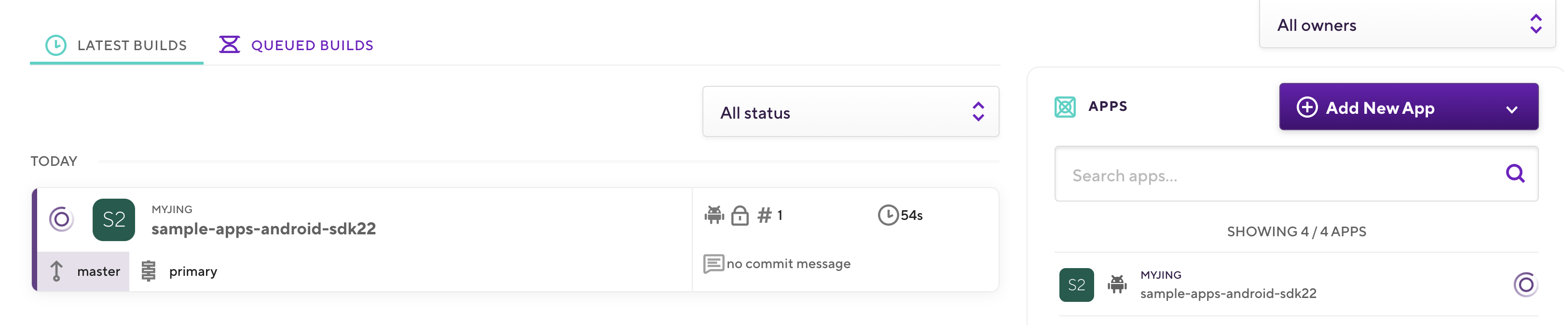Expand the Add New App chevron
Image resolution: width=1564 pixels, height=325 pixels.
coord(1512,109)
